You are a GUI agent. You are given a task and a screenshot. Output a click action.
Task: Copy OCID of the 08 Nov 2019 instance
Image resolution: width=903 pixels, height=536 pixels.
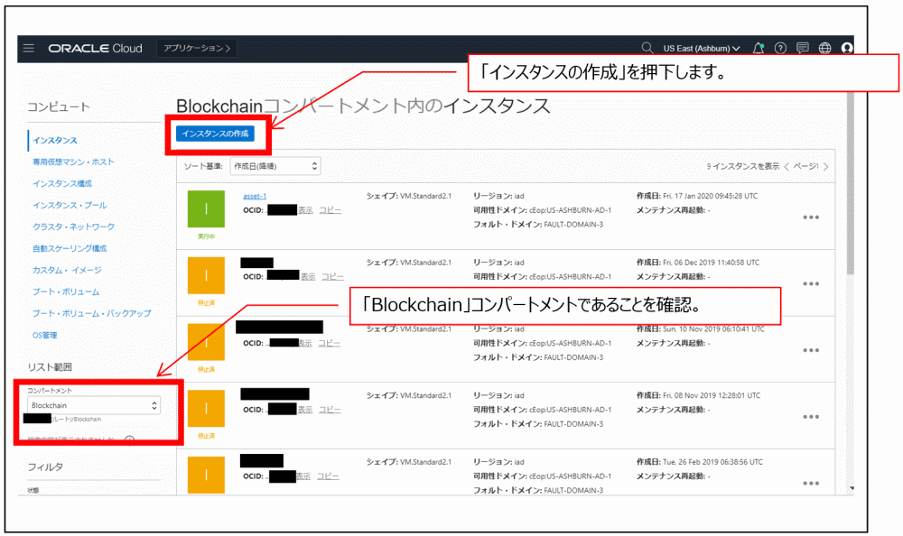tap(330, 410)
